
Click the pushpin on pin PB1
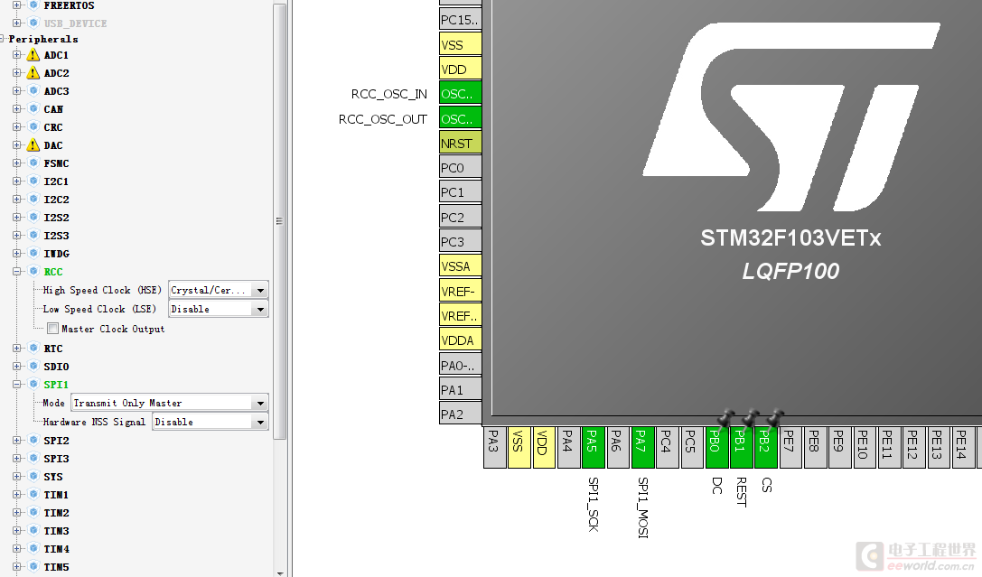click(751, 419)
